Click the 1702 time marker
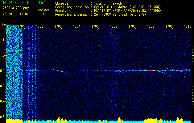 [39, 26]
